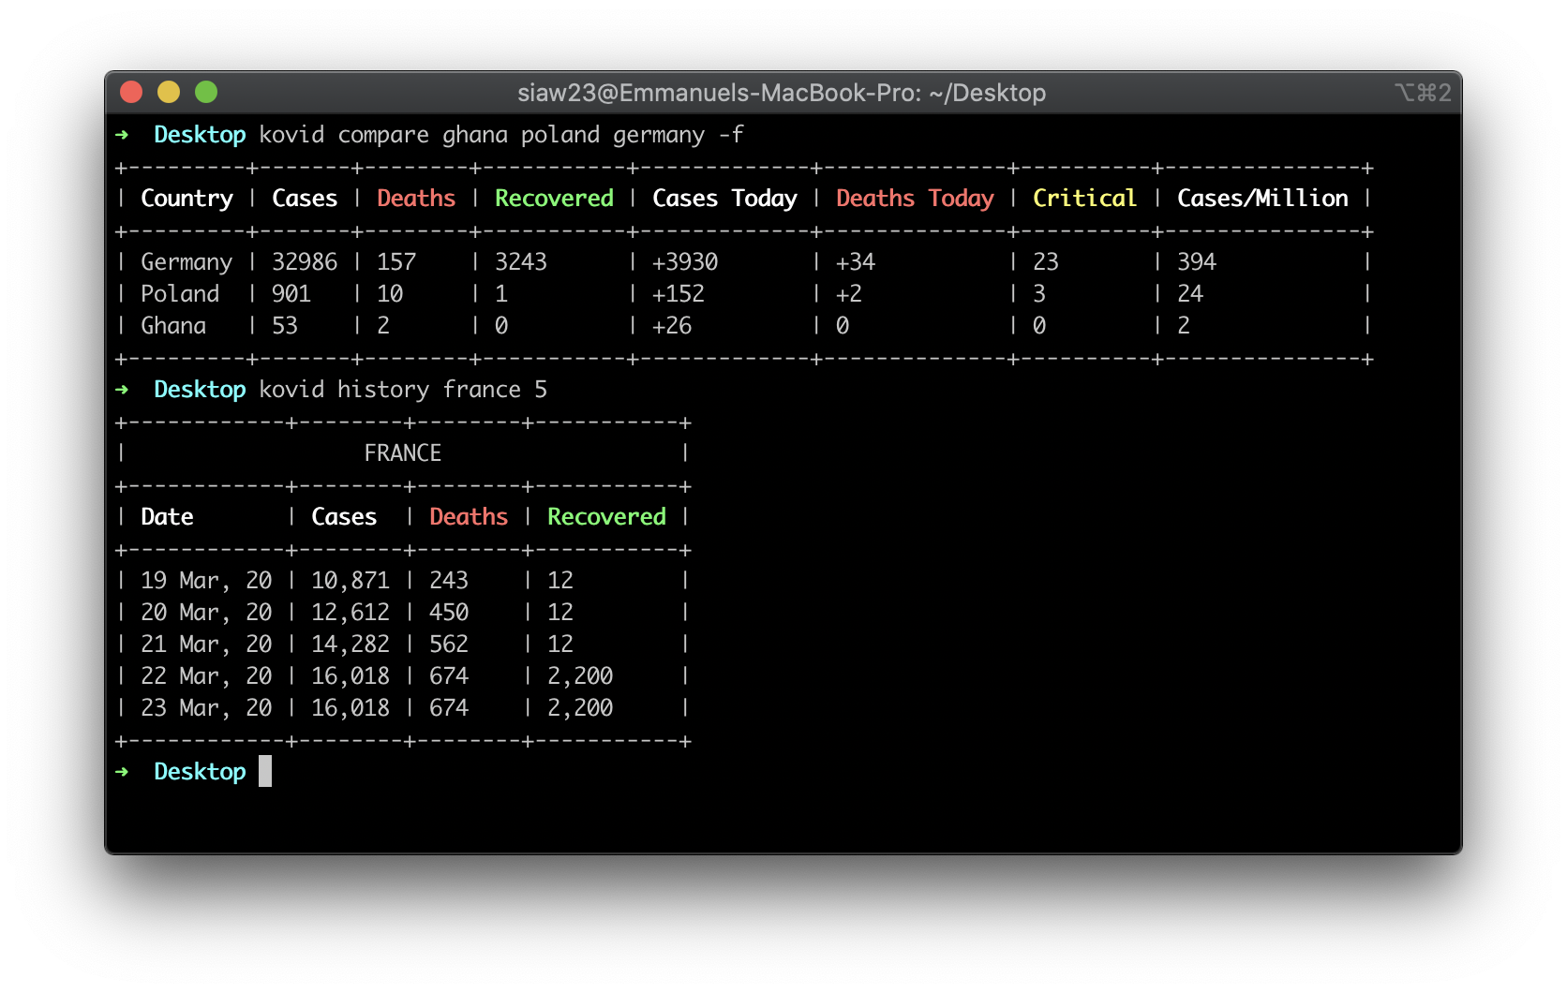The height and width of the screenshot is (993, 1567).
Task: Click France cases value 14,282
Action: (x=351, y=645)
